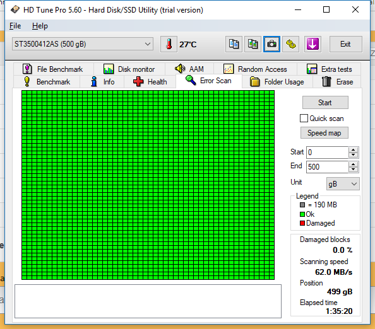
Task: Open the Unit gB dropdown
Action: click(x=343, y=184)
